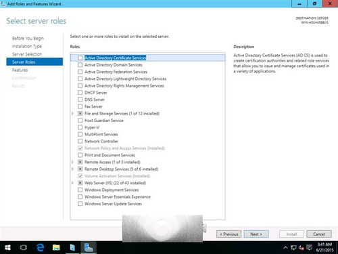Launch Microsoft Edge from the taskbar
The height and width of the screenshot is (254, 338).
click(x=40, y=248)
